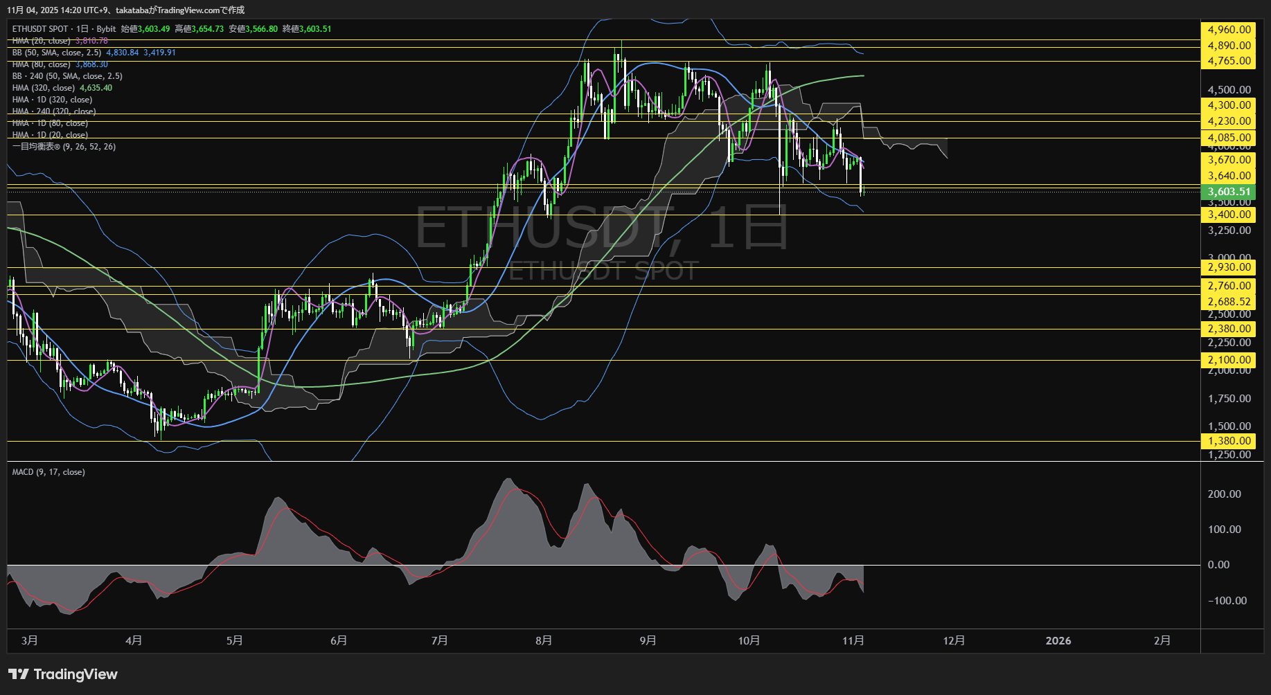Screen dimensions: 1271x695
Task: Click the 2,688.52 price label
Action: (x=1229, y=302)
